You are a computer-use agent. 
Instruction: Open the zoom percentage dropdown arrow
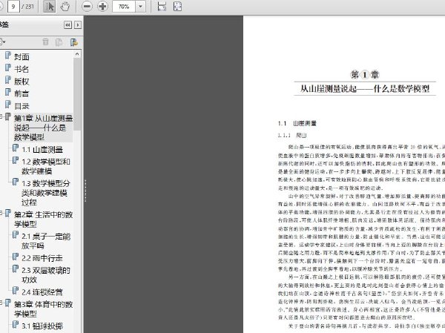coord(140,7)
